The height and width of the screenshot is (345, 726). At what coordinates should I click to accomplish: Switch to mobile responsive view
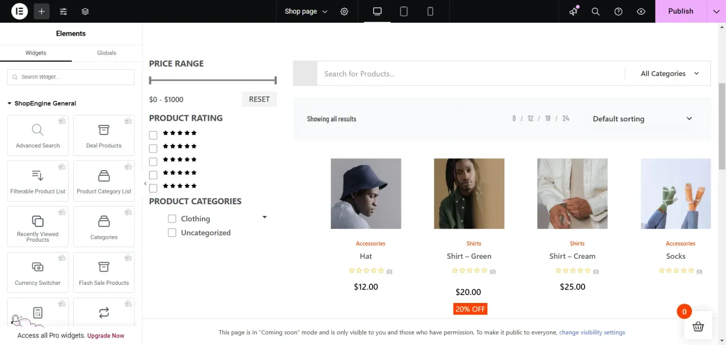[430, 11]
